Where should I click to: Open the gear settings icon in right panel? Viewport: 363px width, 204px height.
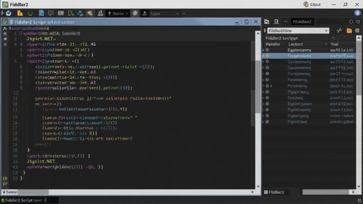coord(357,30)
